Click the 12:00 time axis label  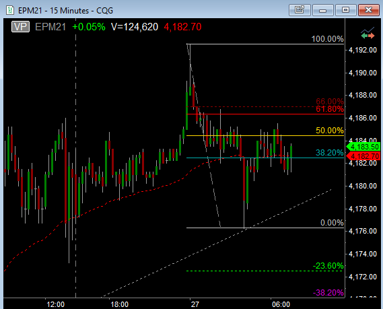(x=56, y=304)
